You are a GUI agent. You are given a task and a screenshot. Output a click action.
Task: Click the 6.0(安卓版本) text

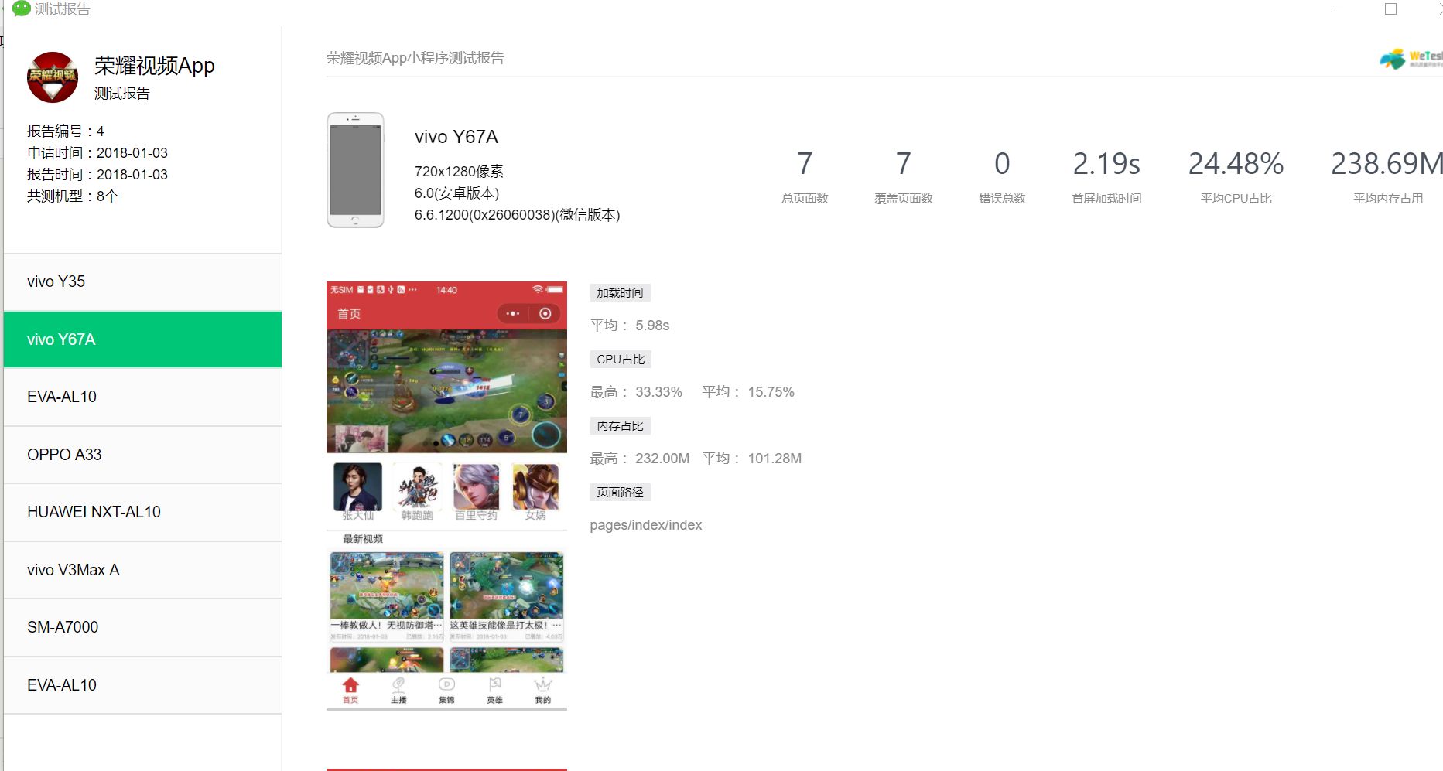coord(456,193)
